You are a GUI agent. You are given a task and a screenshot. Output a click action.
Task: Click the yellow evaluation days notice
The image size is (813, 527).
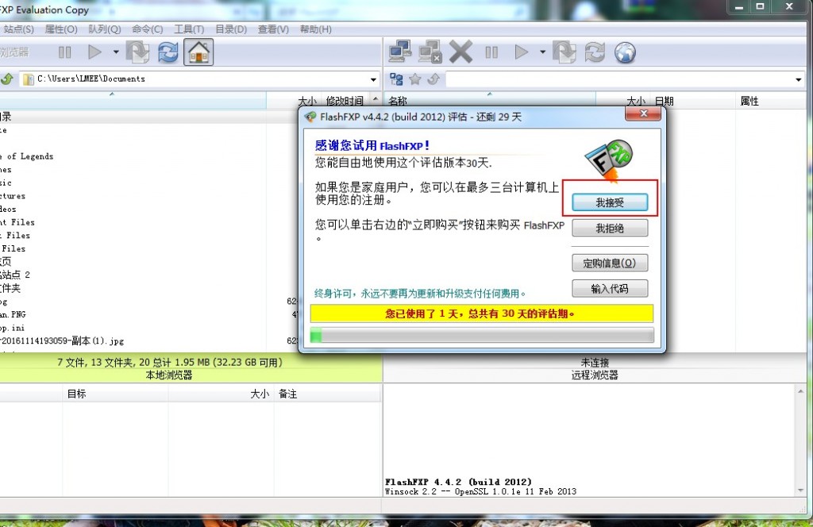482,314
